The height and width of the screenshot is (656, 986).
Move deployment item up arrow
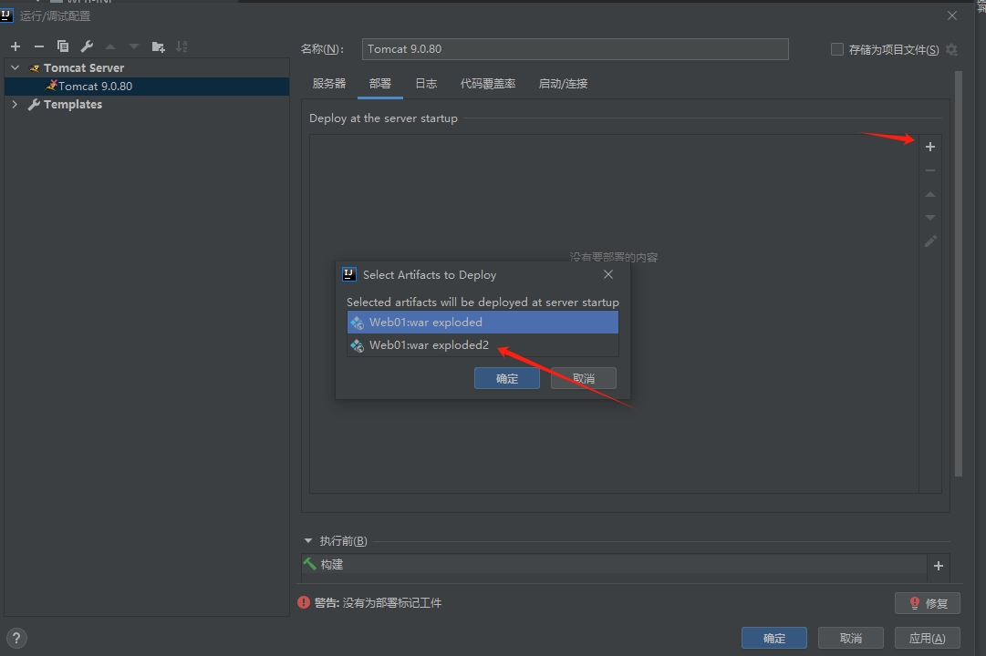point(930,194)
